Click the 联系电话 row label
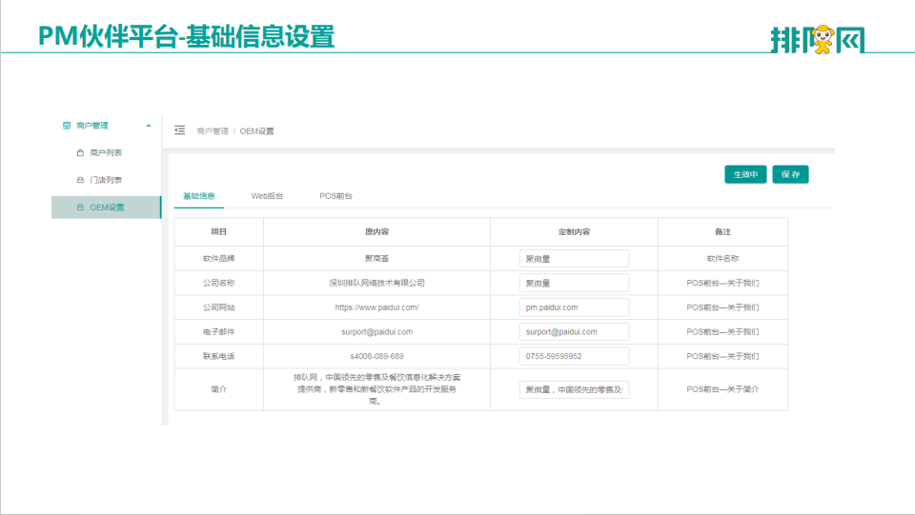915x515 pixels. coord(219,357)
